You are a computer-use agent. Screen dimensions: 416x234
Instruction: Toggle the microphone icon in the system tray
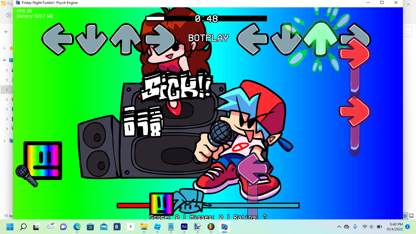tap(355, 227)
